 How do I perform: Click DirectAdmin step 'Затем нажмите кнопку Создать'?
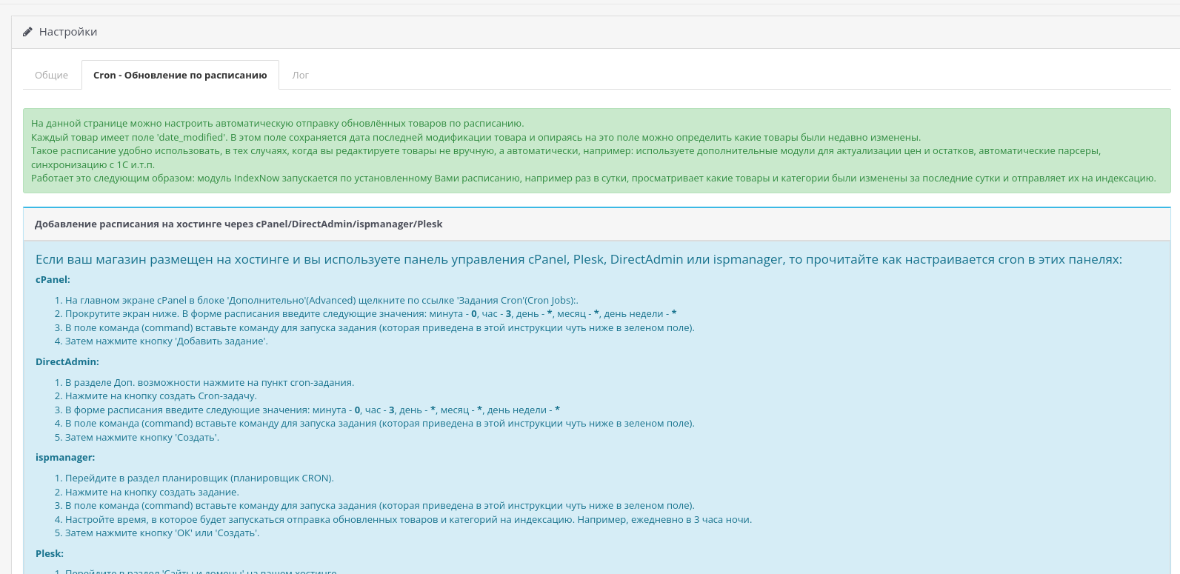[142, 437]
